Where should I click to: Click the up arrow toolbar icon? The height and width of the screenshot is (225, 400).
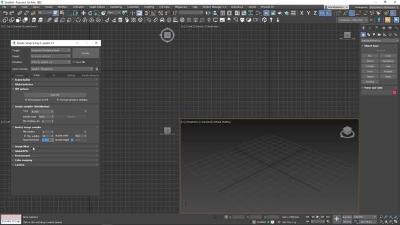point(271,19)
